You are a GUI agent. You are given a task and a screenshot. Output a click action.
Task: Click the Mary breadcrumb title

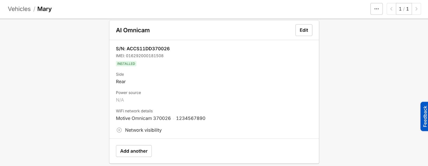pos(44,9)
